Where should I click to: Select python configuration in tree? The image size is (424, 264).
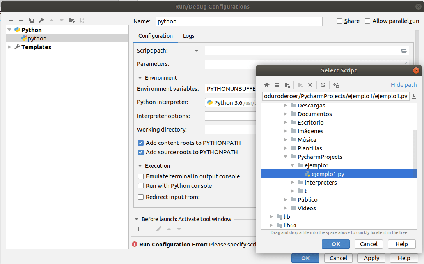[x=67, y=38]
